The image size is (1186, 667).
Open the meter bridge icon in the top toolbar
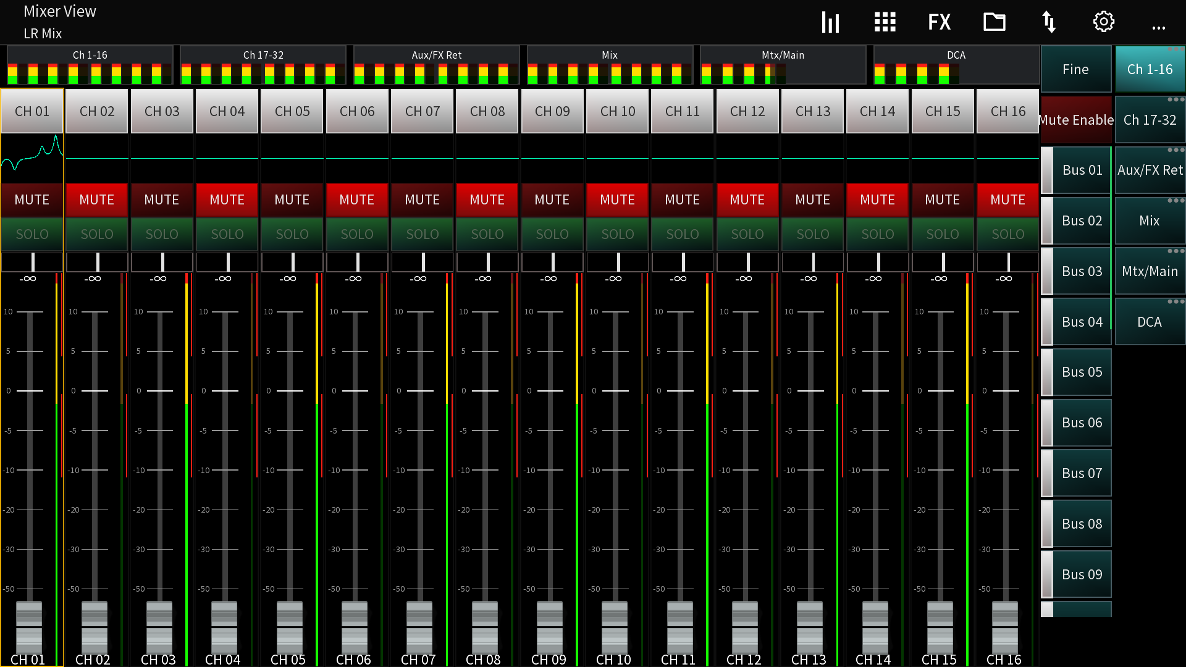coord(830,22)
